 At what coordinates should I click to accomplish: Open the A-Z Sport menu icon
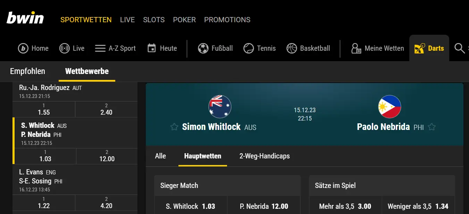click(100, 48)
